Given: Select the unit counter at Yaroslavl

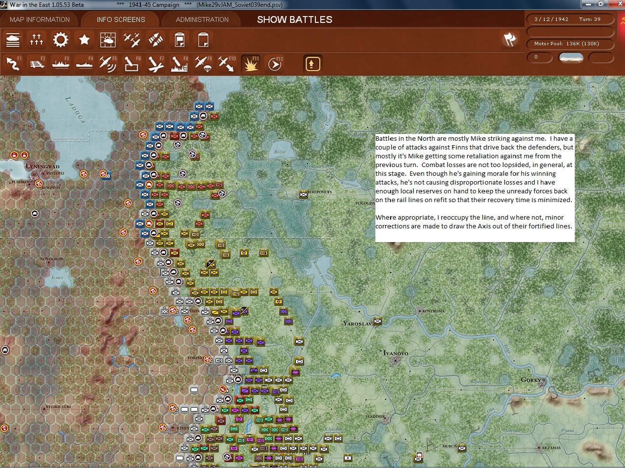Looking at the screenshot, I should coord(377,321).
